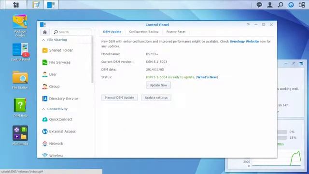
Task: Open the notifications chat bubble icon
Action: pyautogui.click(x=259, y=5)
